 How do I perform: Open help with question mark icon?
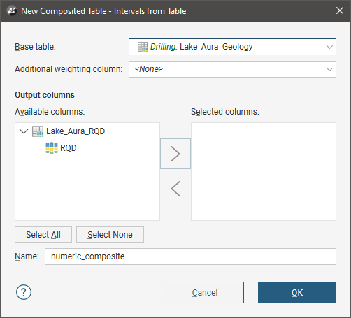click(24, 292)
